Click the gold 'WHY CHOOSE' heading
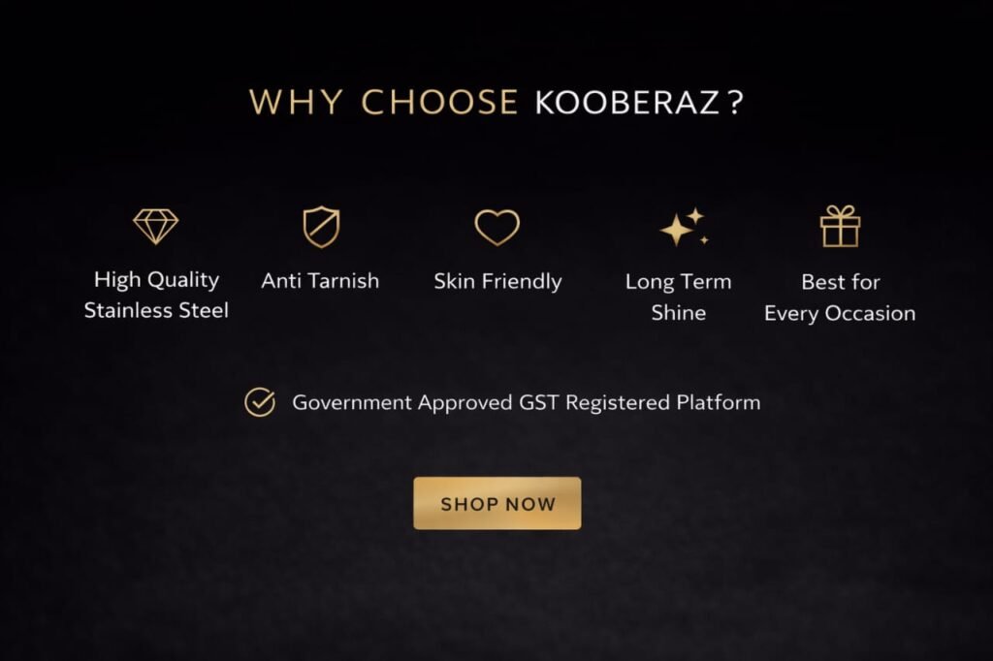993x661 pixels. [x=383, y=103]
